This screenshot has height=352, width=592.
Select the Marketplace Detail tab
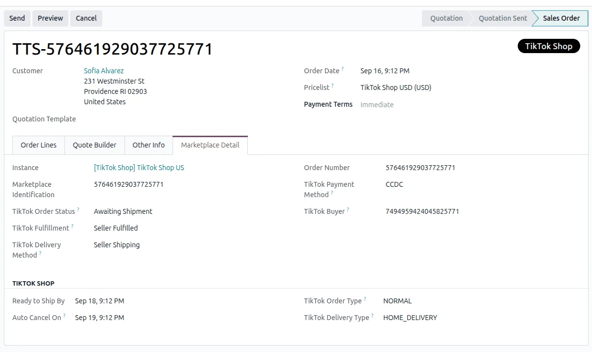[210, 145]
